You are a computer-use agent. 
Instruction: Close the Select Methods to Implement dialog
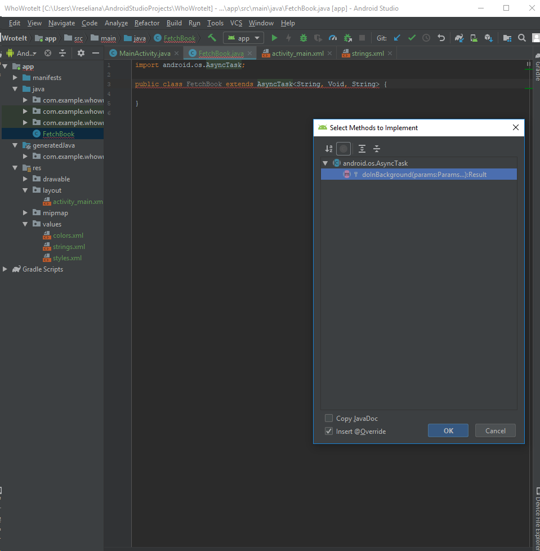[515, 127]
